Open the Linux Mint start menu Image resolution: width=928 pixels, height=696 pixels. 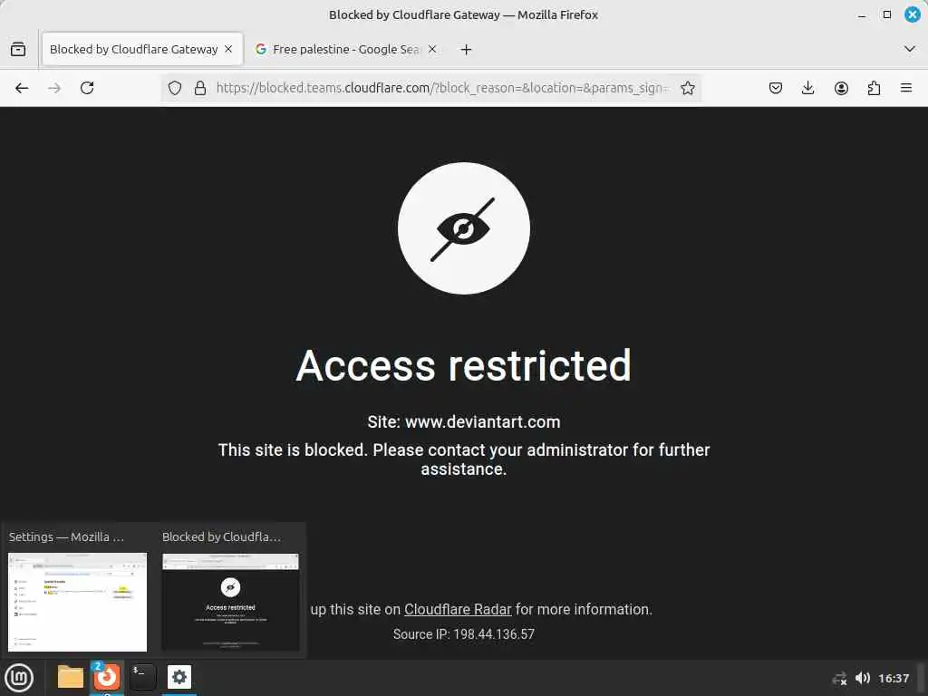pyautogui.click(x=19, y=678)
